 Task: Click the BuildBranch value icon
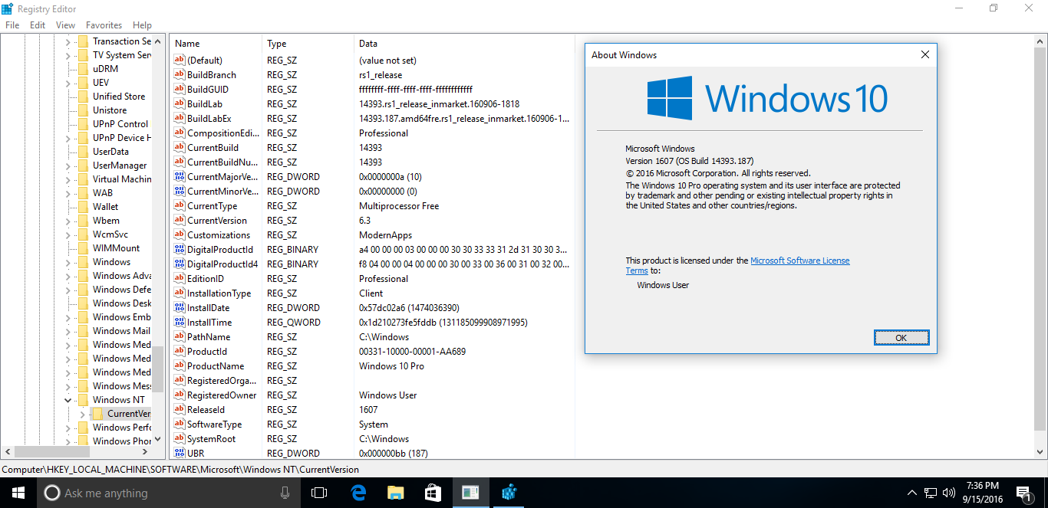point(180,75)
